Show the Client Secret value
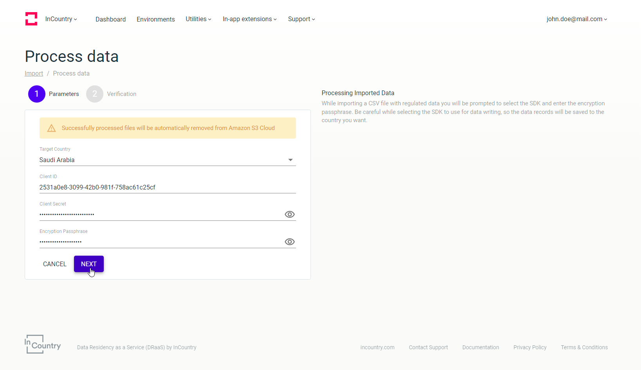The height and width of the screenshot is (370, 641). 289,214
